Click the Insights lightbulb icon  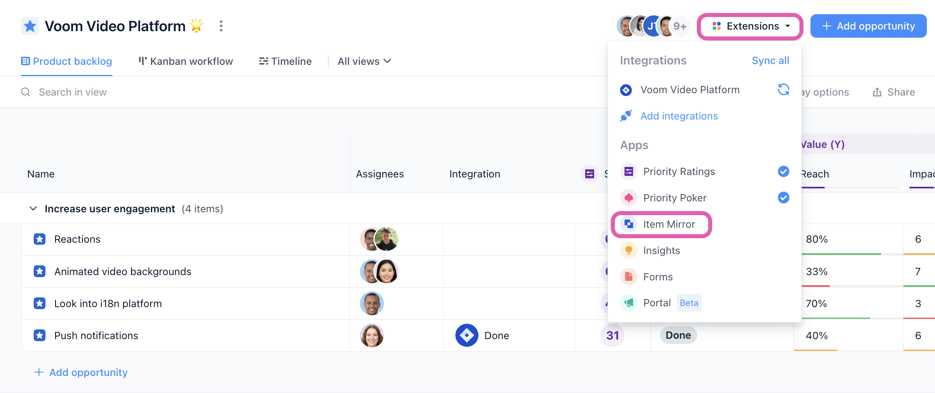point(629,250)
